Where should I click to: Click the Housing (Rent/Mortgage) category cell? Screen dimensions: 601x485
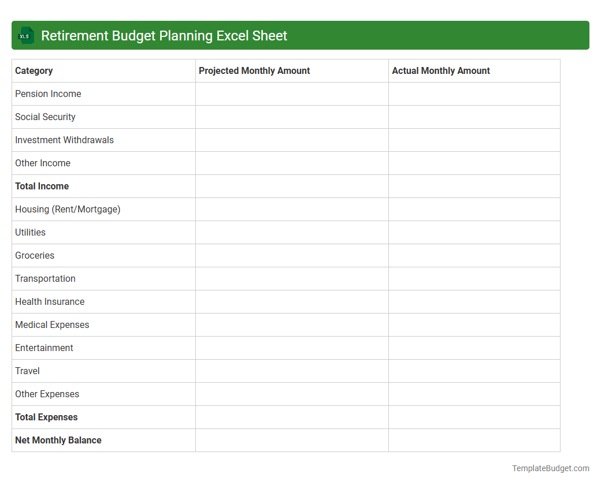pos(68,209)
